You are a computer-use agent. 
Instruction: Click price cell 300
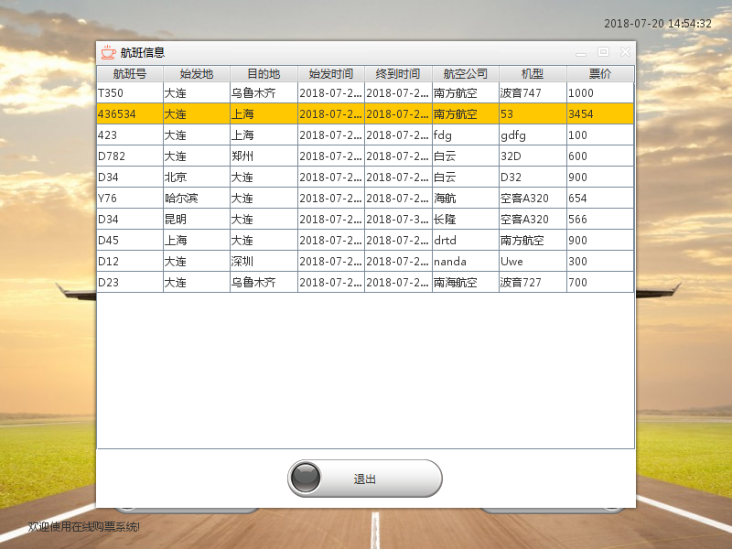point(600,261)
